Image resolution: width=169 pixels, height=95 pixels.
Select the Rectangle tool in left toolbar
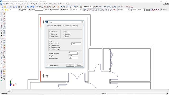tap(1, 58)
